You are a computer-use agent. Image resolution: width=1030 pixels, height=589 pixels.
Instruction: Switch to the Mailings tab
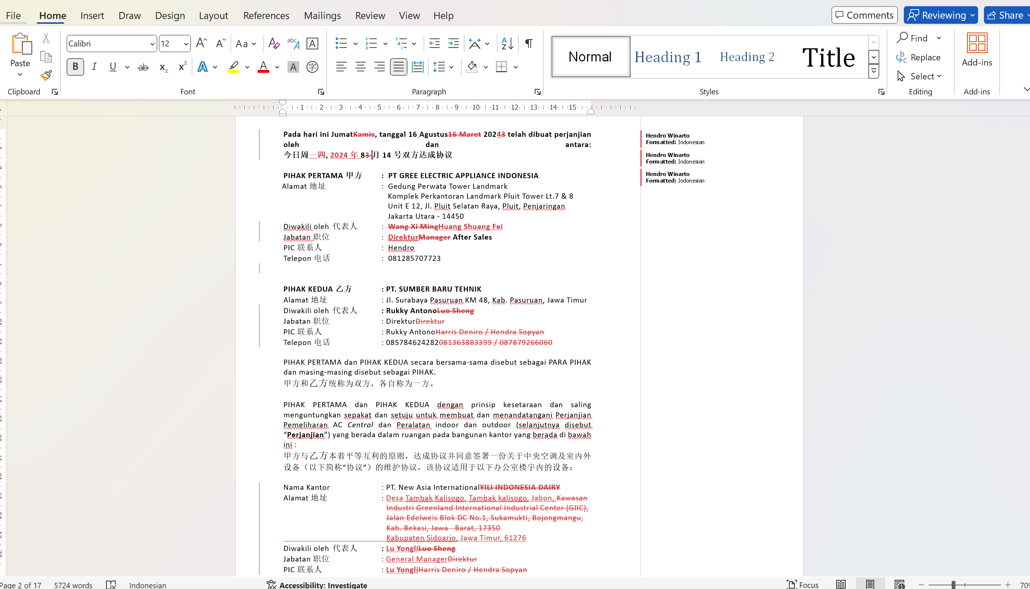click(322, 15)
